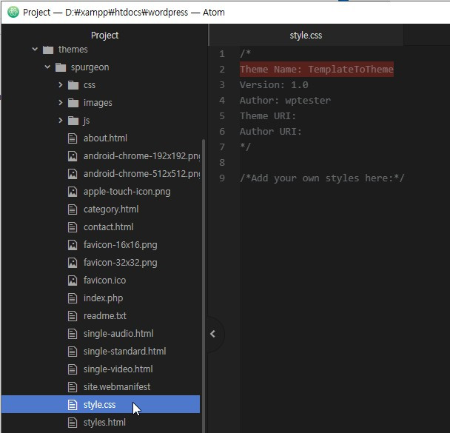Open favicon-16x16.png file

(120, 245)
